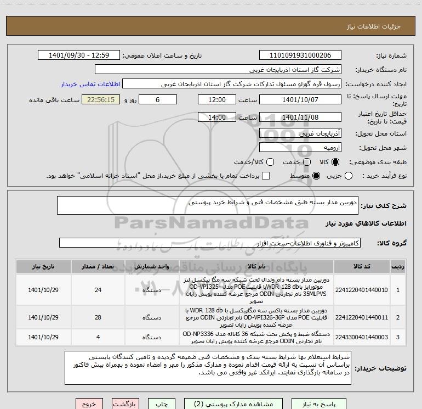Select the کالا radio button
Screen dimensions: 422x409
pos(335,162)
